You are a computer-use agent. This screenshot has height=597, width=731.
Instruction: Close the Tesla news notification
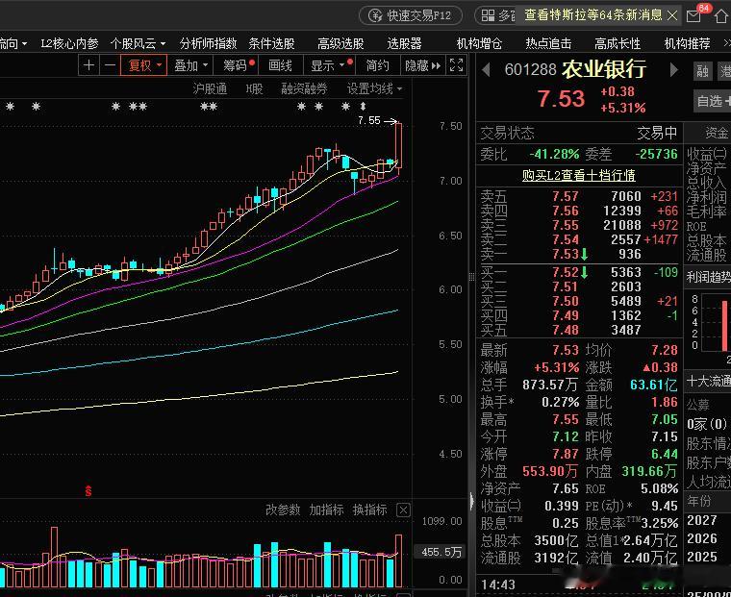tap(671, 15)
